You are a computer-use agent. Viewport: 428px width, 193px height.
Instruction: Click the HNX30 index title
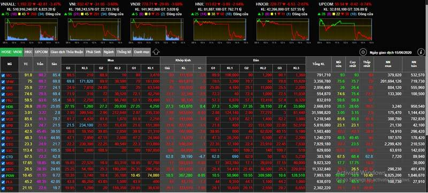click(262, 5)
